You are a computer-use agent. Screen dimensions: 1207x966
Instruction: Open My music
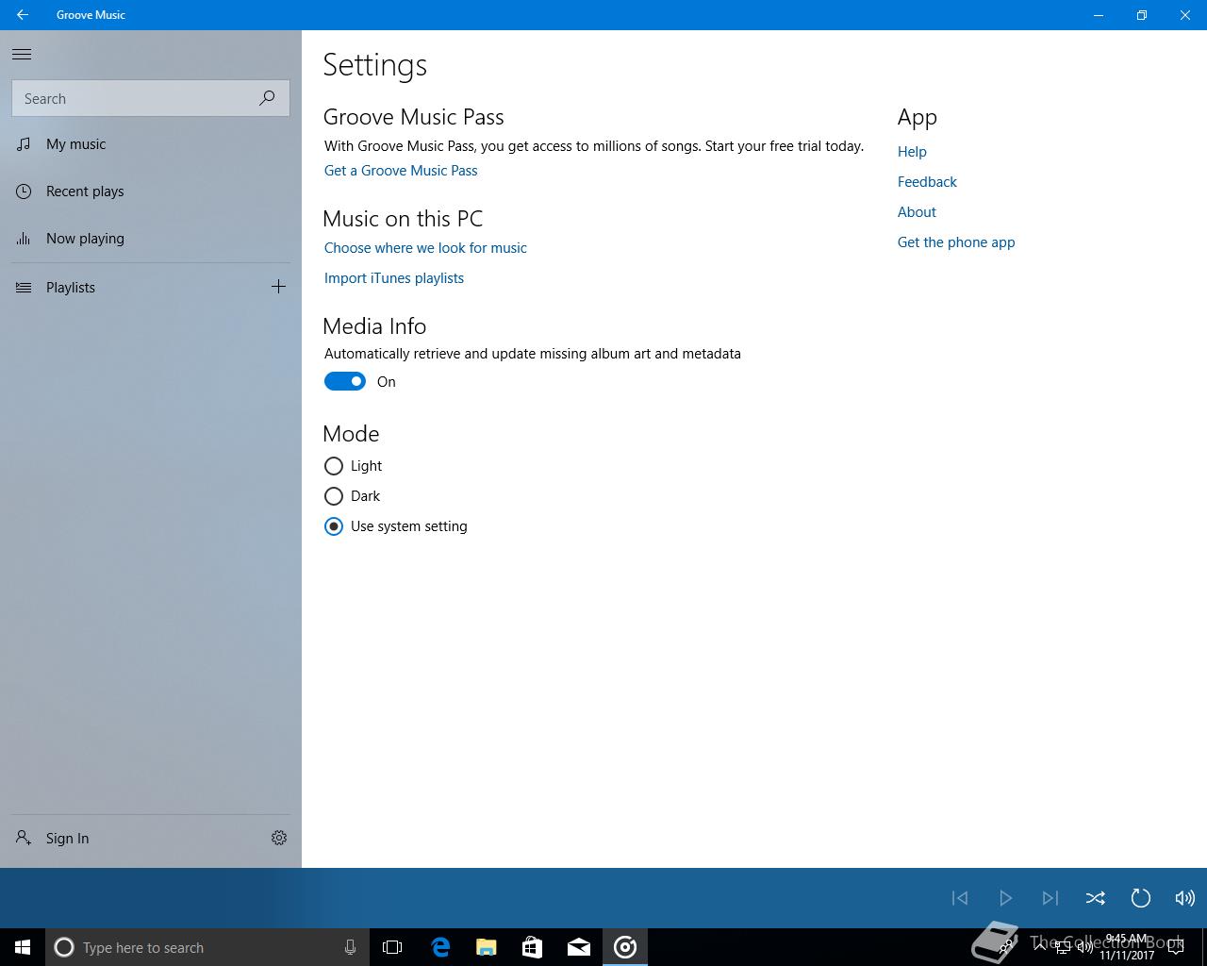(151, 144)
